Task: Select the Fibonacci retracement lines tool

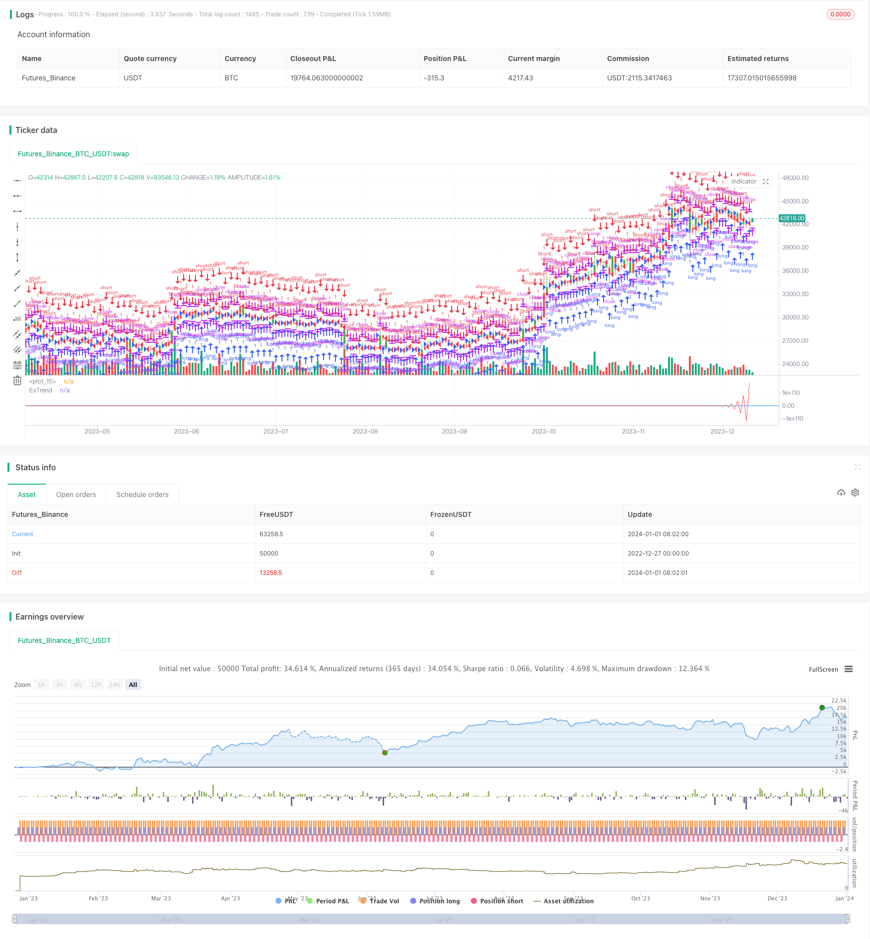Action: [17, 365]
